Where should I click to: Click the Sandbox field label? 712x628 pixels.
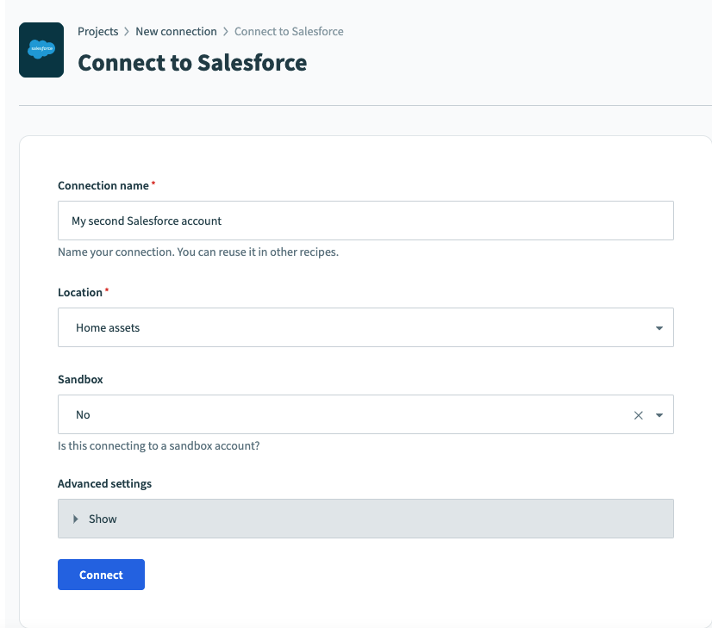(80, 379)
